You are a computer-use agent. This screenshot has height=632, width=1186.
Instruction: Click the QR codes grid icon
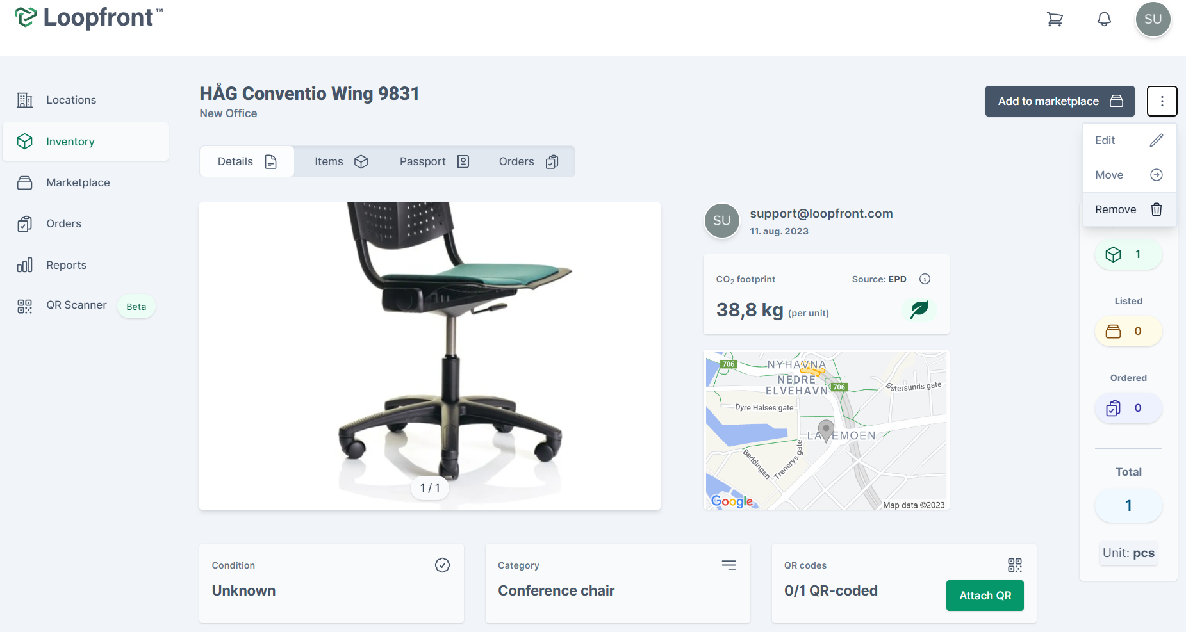click(1014, 565)
